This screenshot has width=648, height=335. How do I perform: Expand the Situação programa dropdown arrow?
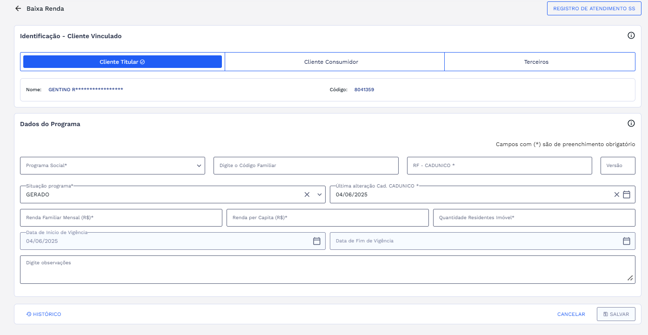pyautogui.click(x=320, y=194)
